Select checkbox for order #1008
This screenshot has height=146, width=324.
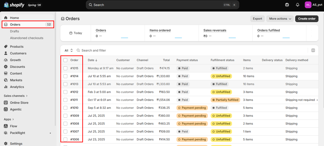[65, 123]
